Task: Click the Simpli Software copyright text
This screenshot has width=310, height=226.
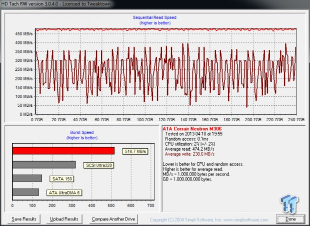Action: click(209, 220)
